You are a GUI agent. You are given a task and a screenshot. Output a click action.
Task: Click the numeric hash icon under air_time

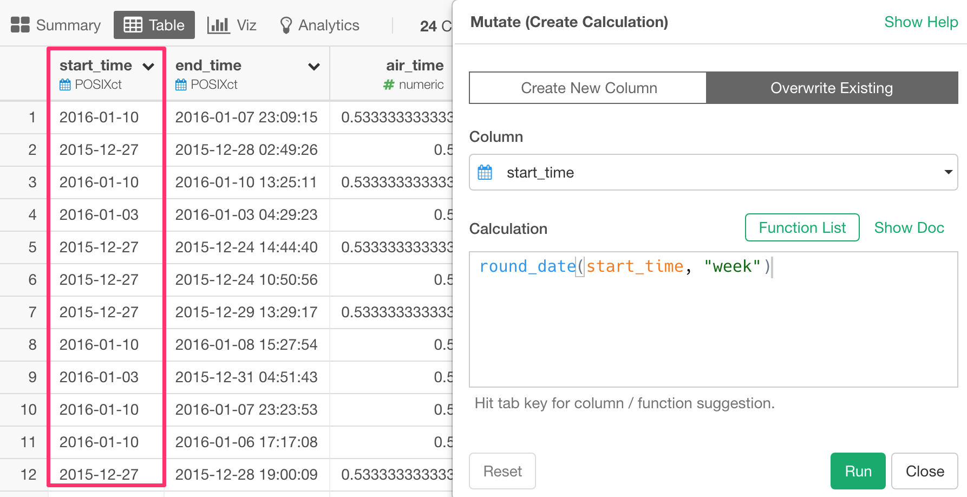coord(388,84)
